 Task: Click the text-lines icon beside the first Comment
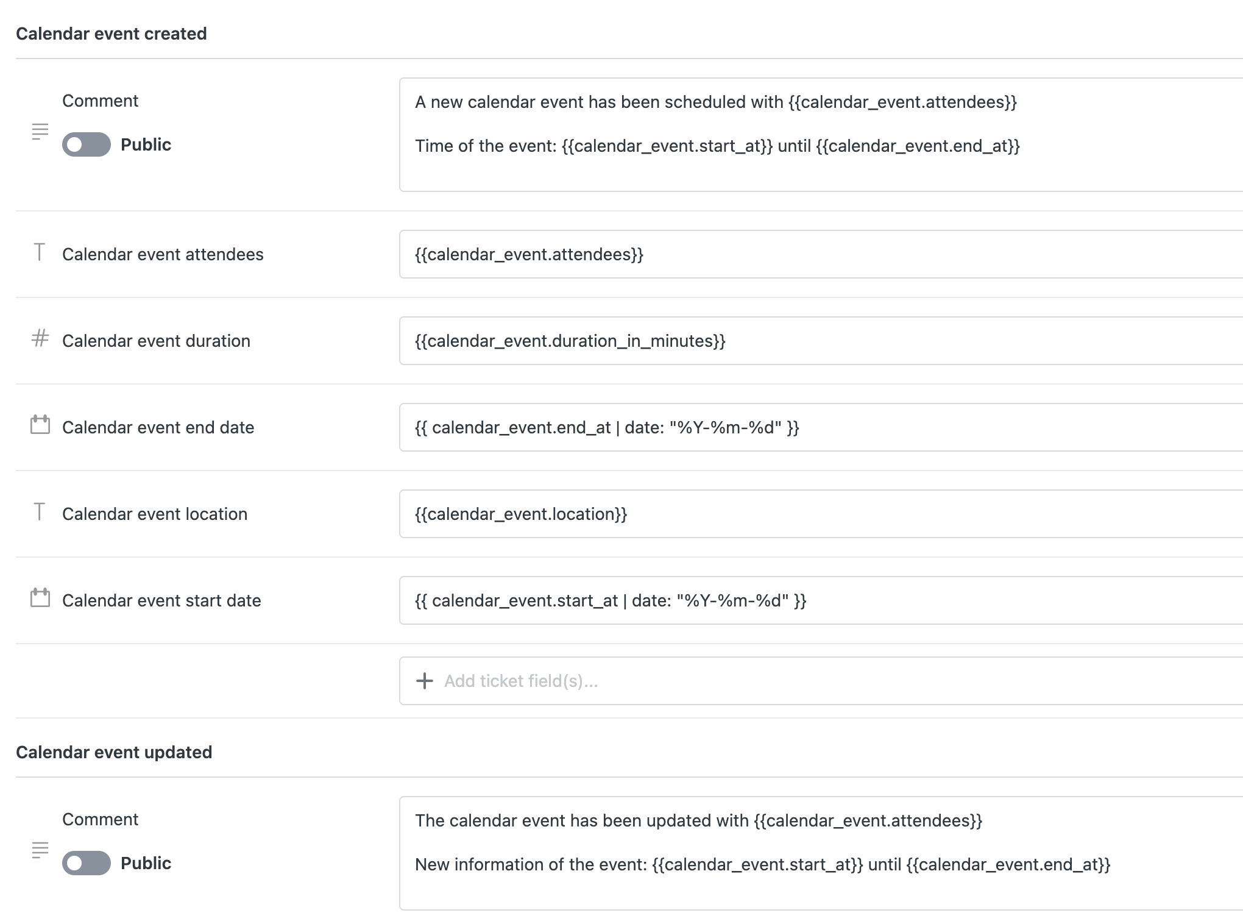pyautogui.click(x=40, y=132)
